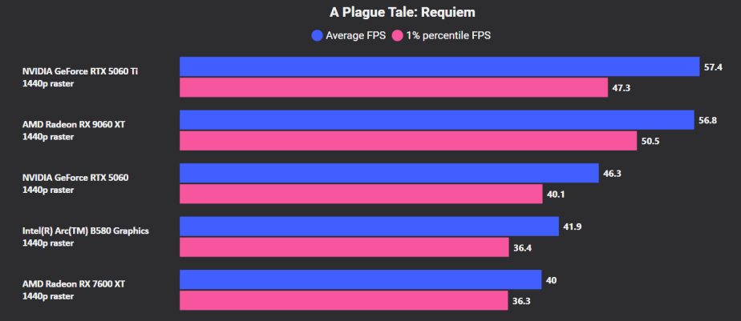Click the 57.4 value label

713,67
